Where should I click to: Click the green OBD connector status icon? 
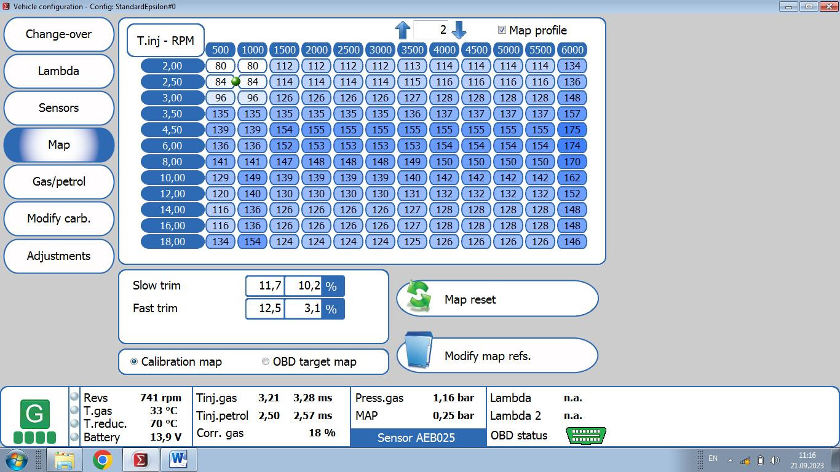(585, 435)
